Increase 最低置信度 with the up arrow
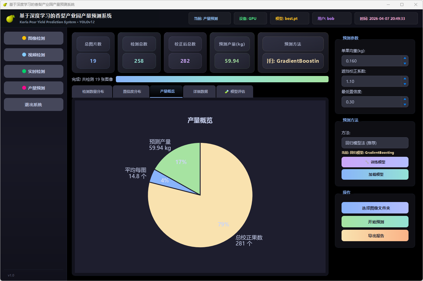 (405, 99)
